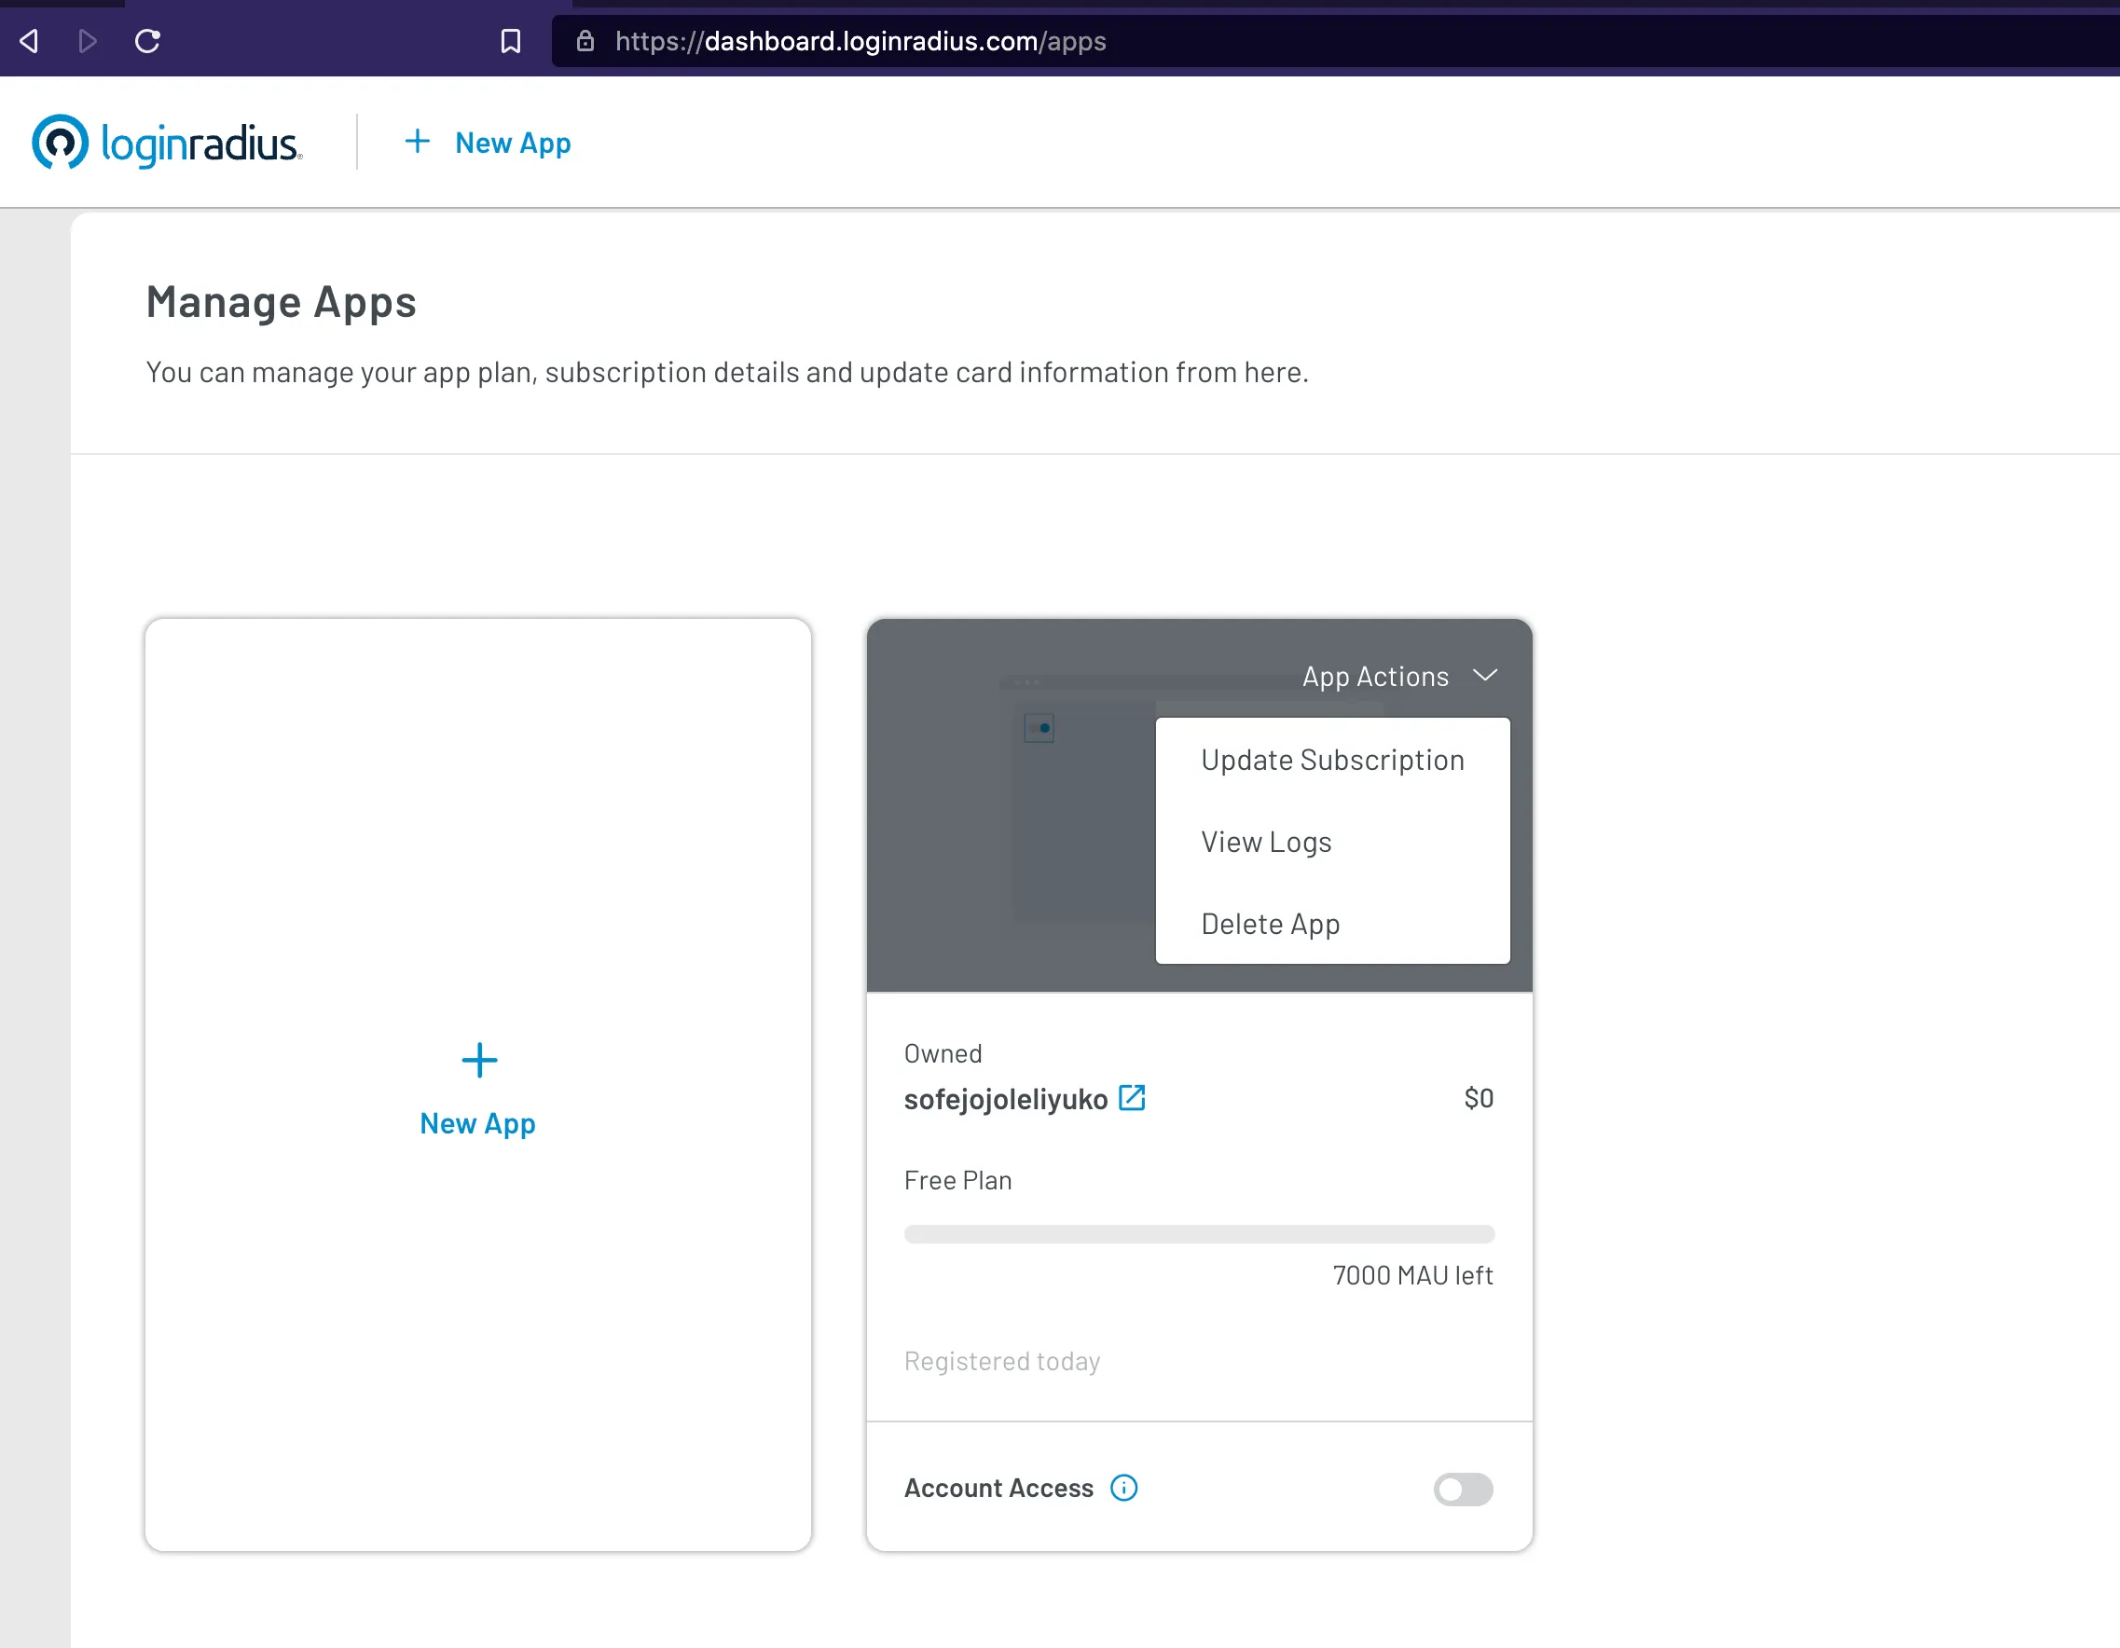Click New App in the top header
This screenshot has height=1648, width=2120.
pos(513,143)
